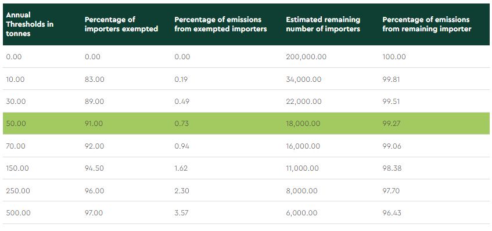Select the 70.00 threshold cell
Viewport: 492px width, 231px height.
click(x=16, y=146)
